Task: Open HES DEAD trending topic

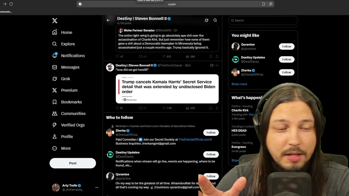Action: pos(239,131)
